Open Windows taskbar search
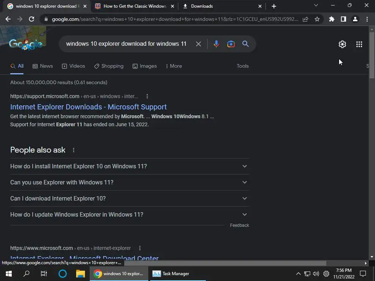375x281 pixels. (x=26, y=274)
